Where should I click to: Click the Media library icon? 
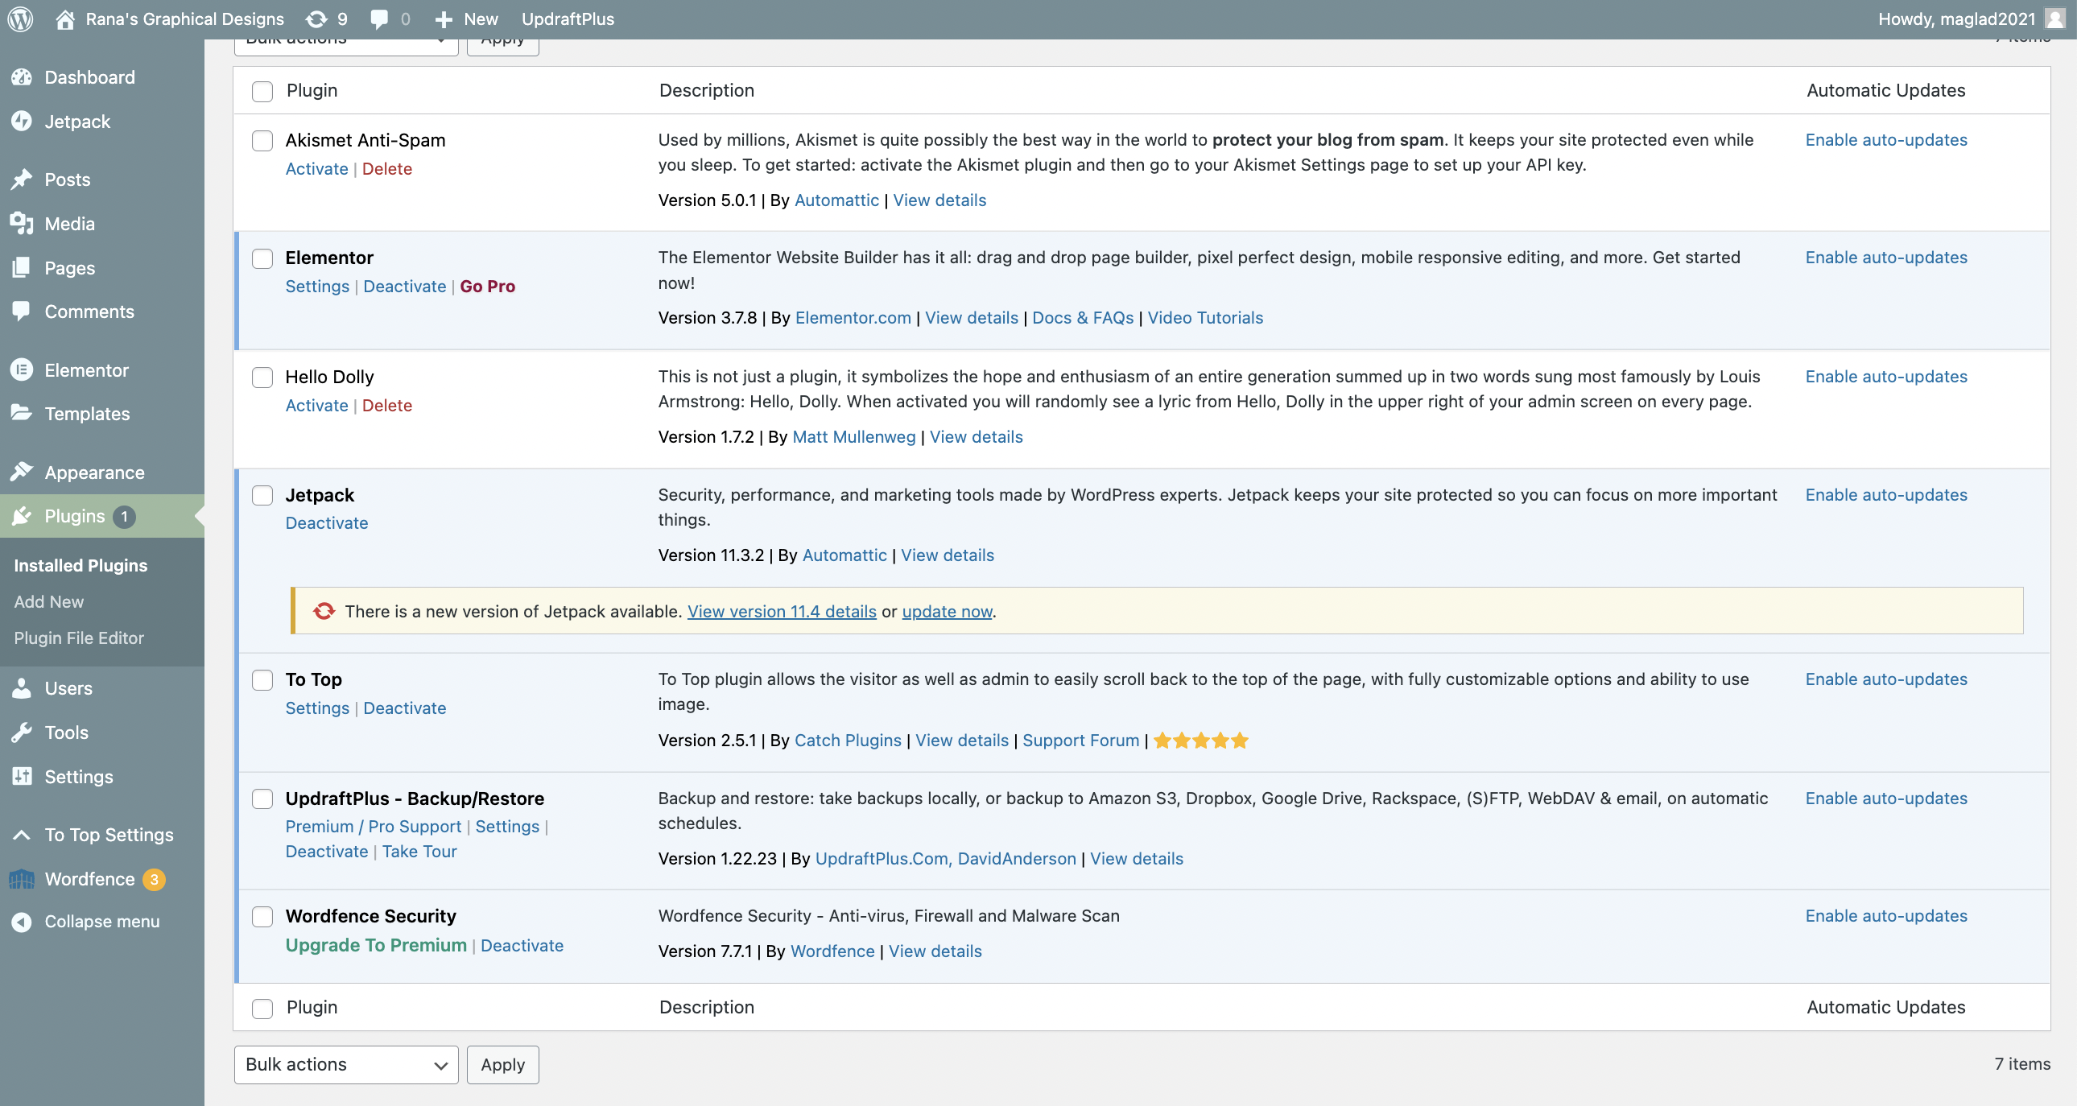pyautogui.click(x=22, y=223)
